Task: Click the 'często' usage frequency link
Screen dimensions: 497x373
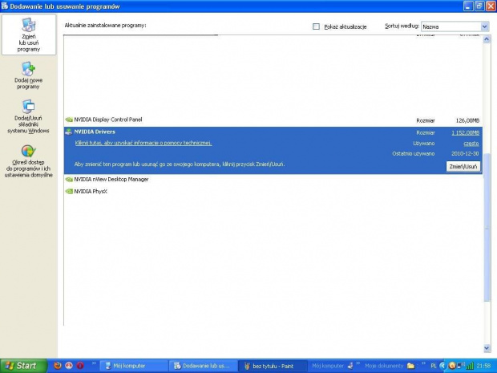Action: pos(471,144)
